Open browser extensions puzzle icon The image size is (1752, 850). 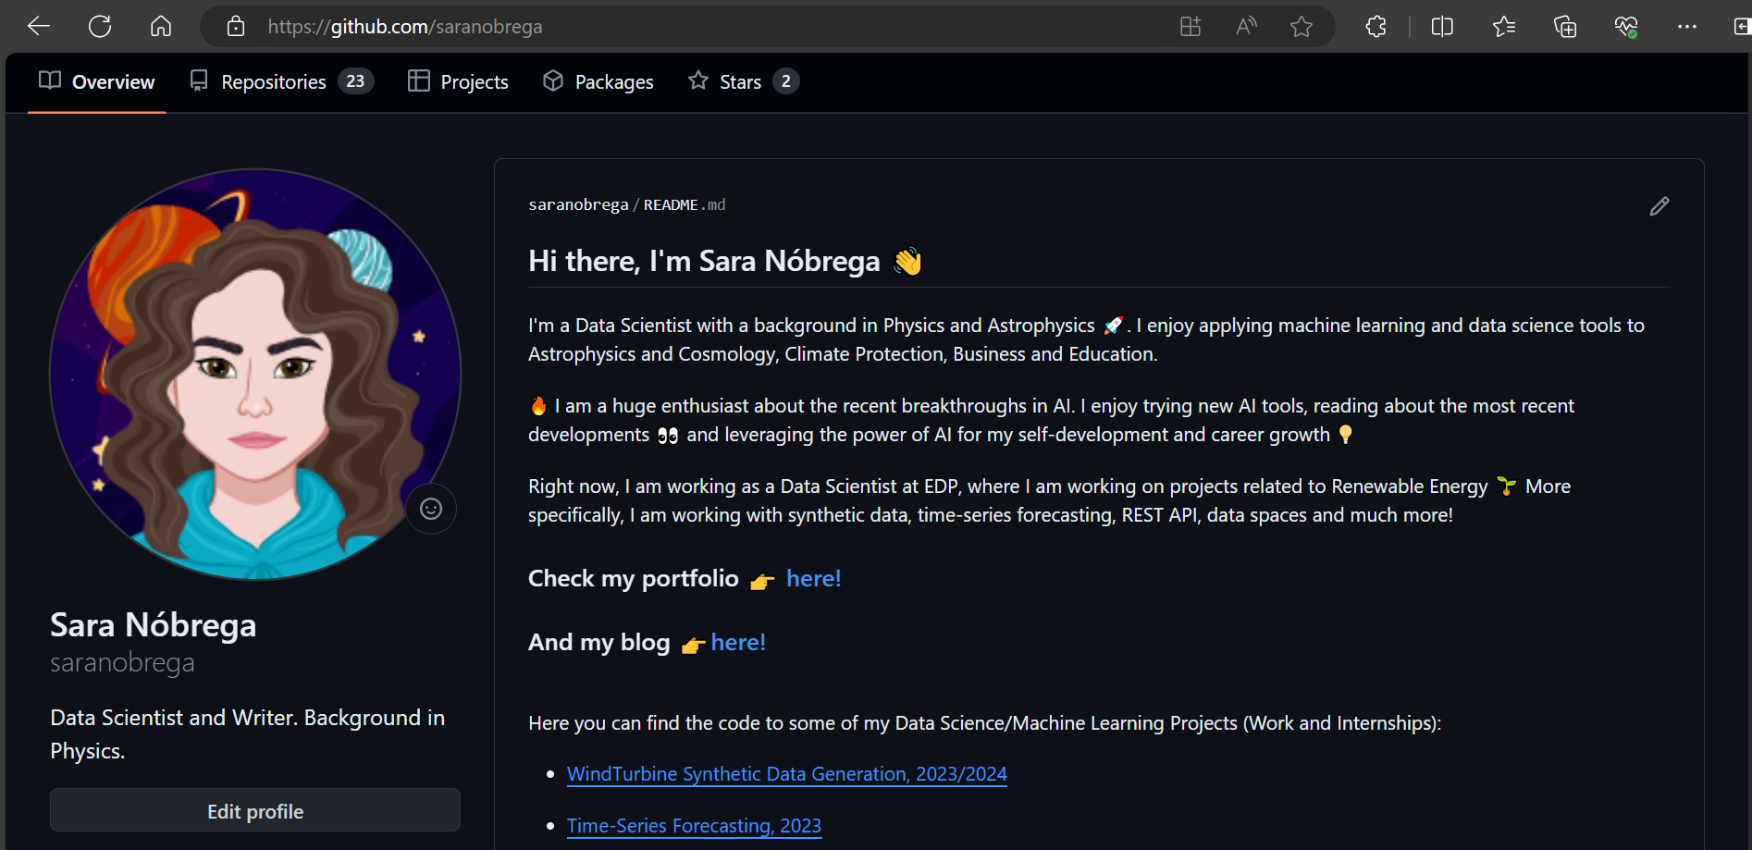1376,27
